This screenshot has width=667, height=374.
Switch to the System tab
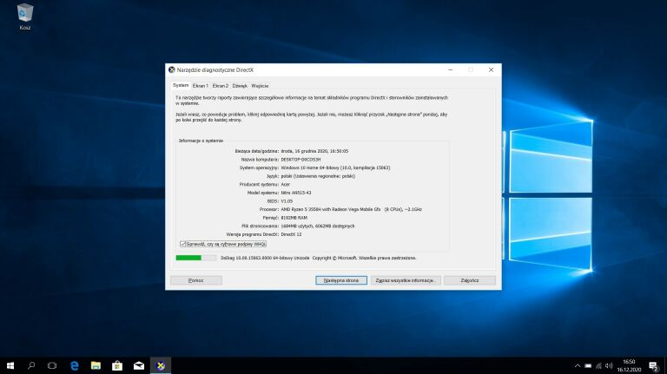click(181, 85)
